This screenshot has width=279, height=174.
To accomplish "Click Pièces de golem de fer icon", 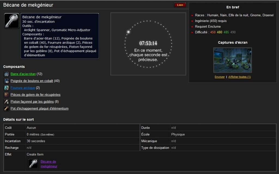I will (7, 95).
